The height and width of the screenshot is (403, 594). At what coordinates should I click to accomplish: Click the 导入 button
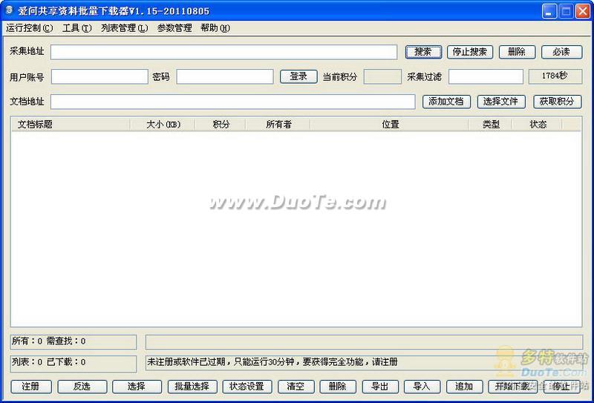pos(422,387)
